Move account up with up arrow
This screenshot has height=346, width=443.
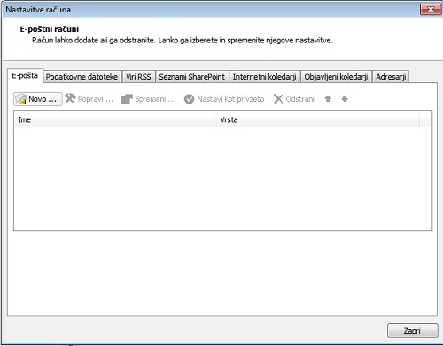(x=328, y=98)
